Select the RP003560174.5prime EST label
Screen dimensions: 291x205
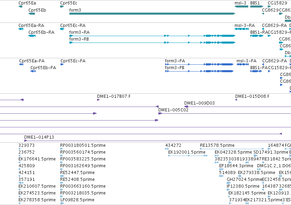(x=83, y=152)
